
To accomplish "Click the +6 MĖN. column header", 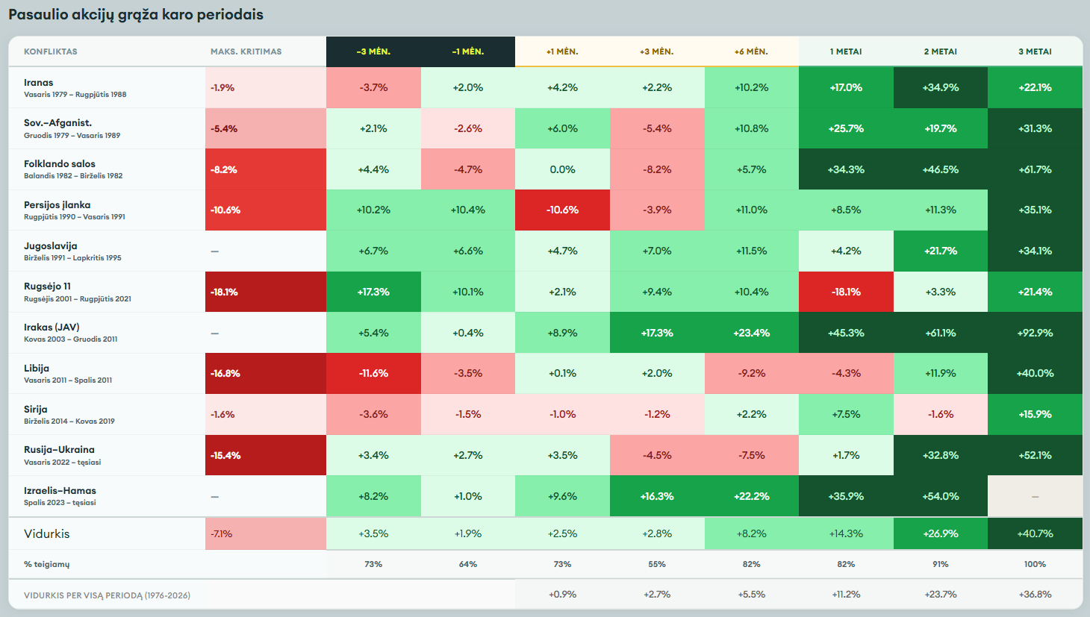I will click(x=751, y=51).
